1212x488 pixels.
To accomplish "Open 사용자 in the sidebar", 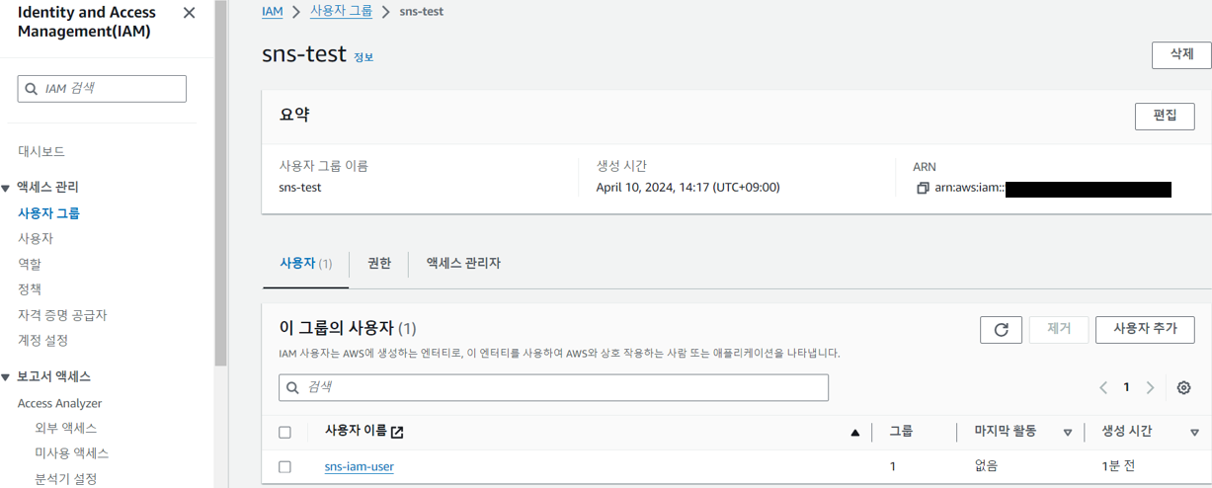I will [x=36, y=238].
